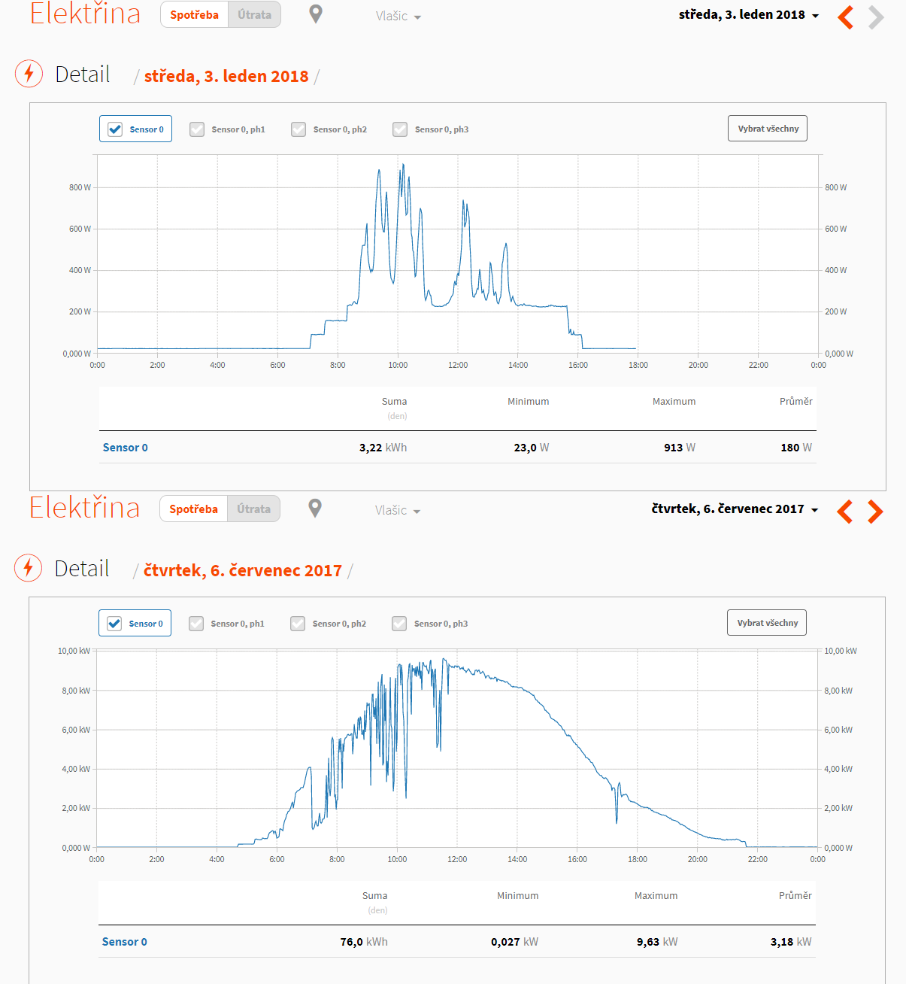906x984 pixels.
Task: Open Sensor 0 link in January summary table
Action: (126, 448)
